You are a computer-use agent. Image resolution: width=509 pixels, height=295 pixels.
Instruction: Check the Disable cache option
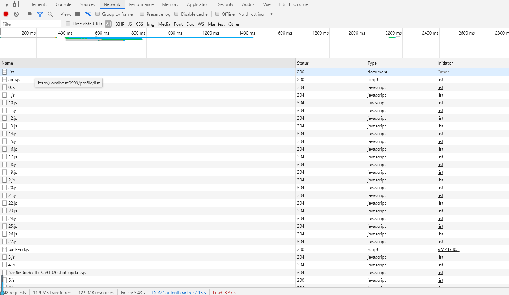pyautogui.click(x=177, y=14)
